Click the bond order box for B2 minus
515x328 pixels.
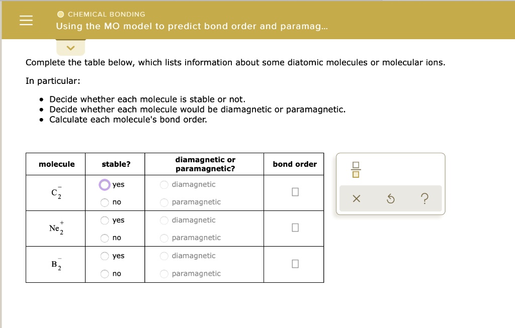(295, 263)
